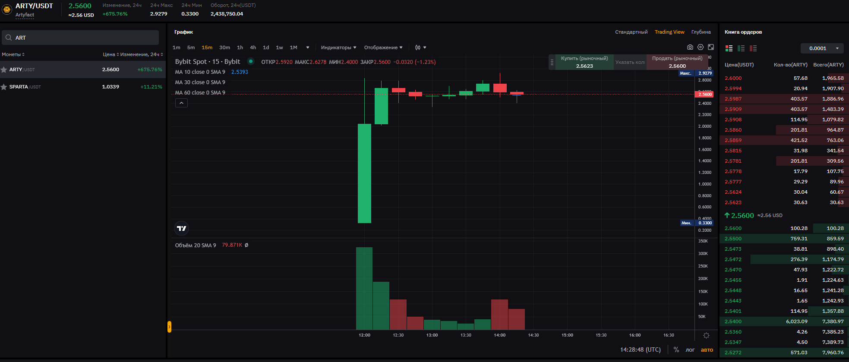
Task: Click bid price 2.5400 in order book
Action: (733, 321)
